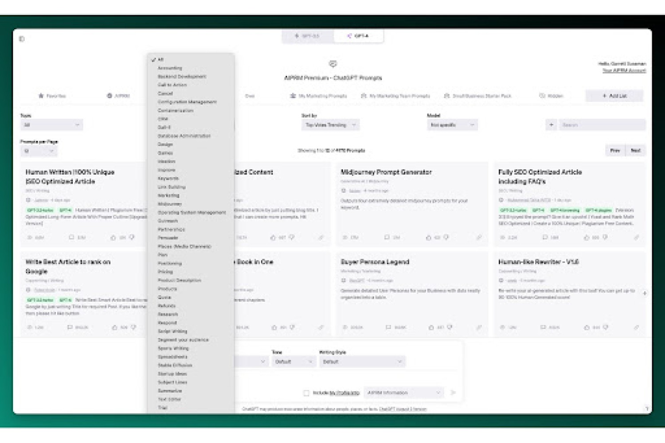Viewport: 665px width, 443px height.
Task: Open the My Marketing Team Prompts tab
Action: [x=395, y=96]
